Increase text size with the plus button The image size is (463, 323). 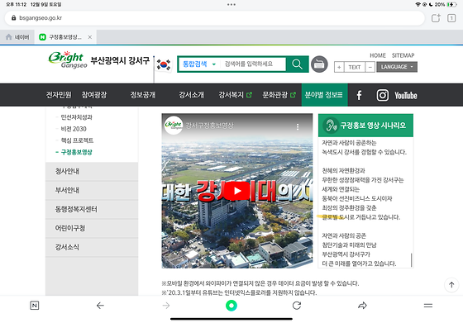pyautogui.click(x=339, y=67)
